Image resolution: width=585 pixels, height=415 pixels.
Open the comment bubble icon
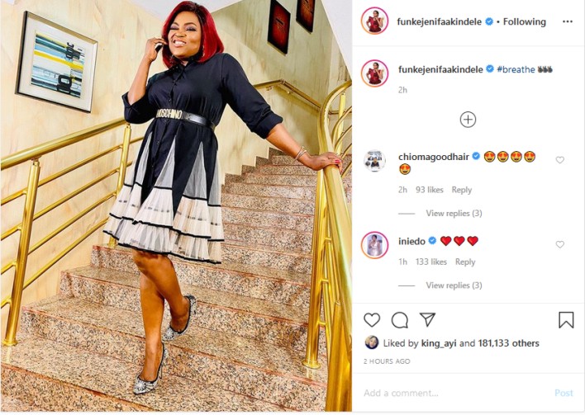(399, 320)
